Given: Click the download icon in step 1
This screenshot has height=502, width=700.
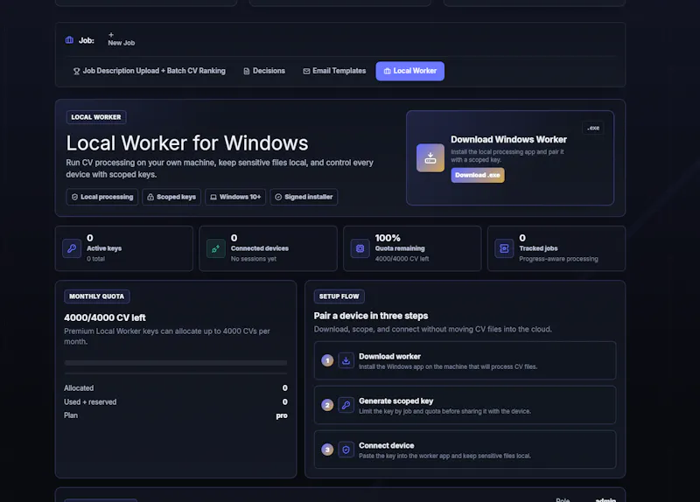Looking at the screenshot, I should coord(346,360).
